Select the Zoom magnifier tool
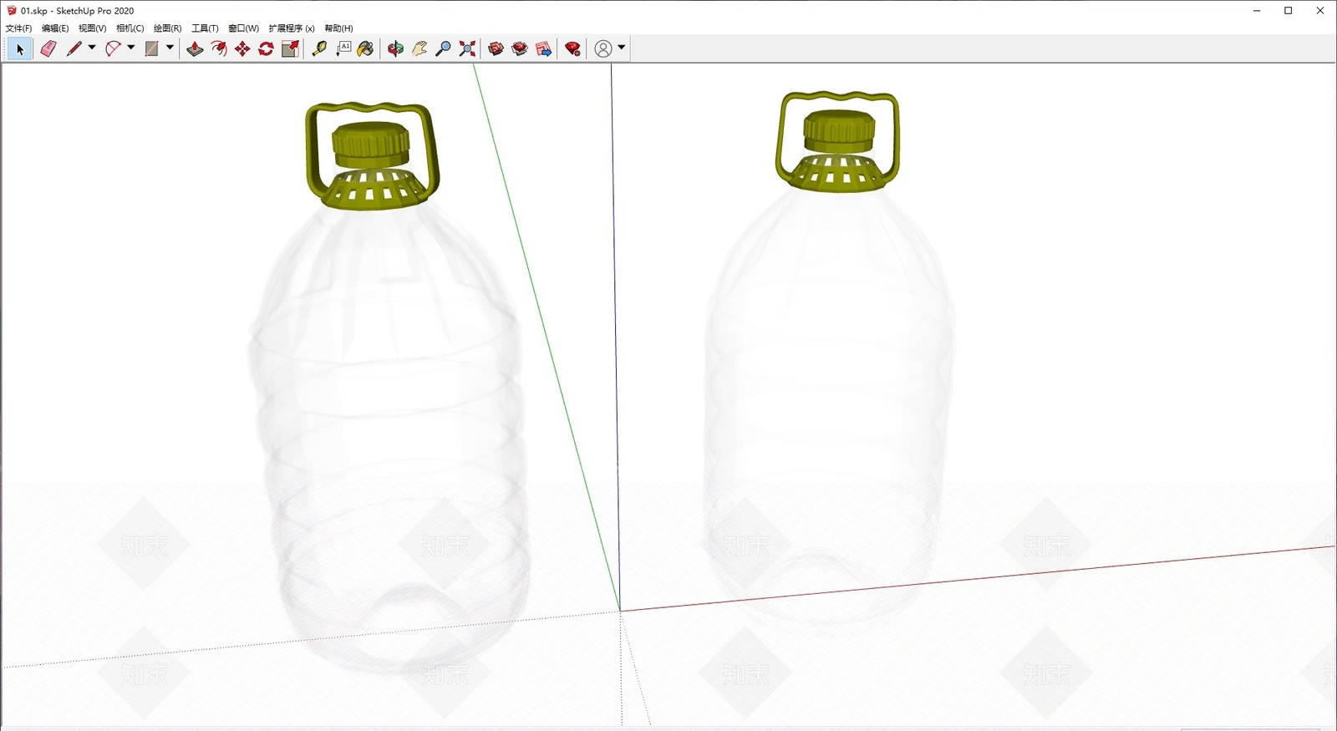1337x731 pixels. pyautogui.click(x=444, y=49)
